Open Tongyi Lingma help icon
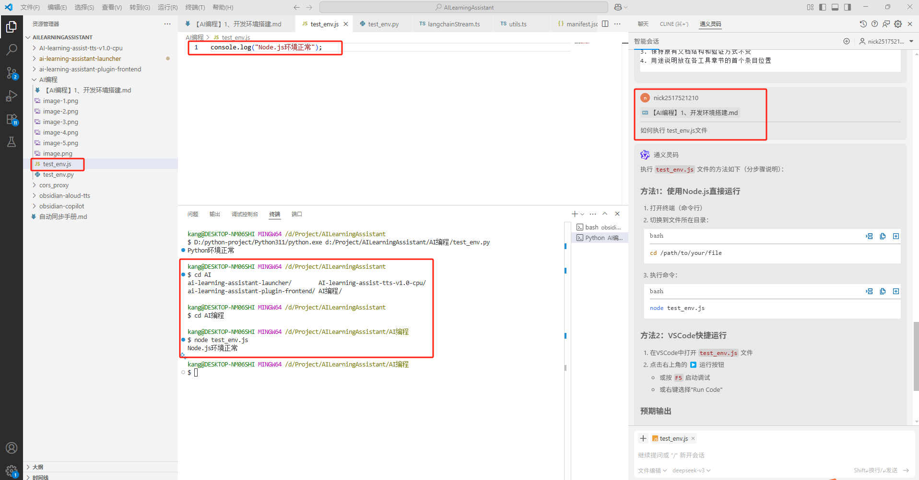919x480 pixels. tap(874, 24)
